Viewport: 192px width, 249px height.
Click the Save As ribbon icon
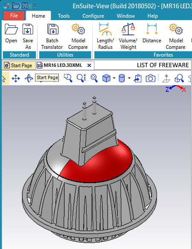pyautogui.click(x=28, y=29)
